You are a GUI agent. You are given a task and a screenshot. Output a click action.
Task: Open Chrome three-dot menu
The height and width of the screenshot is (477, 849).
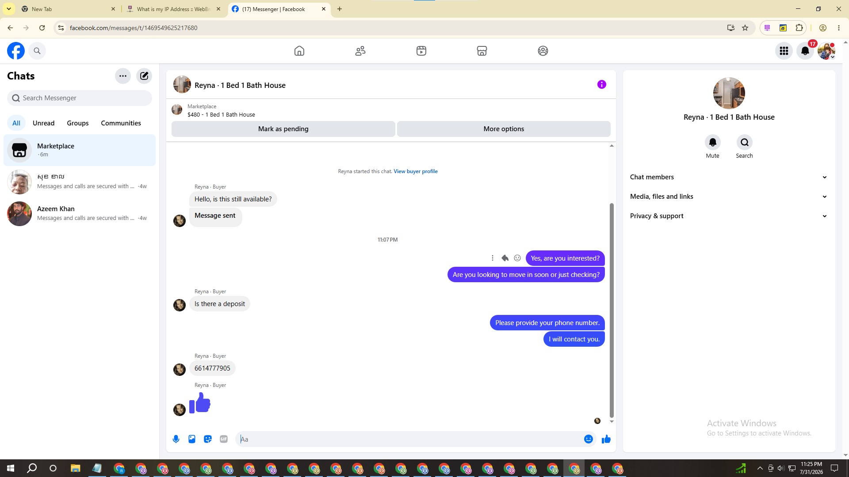click(x=839, y=28)
